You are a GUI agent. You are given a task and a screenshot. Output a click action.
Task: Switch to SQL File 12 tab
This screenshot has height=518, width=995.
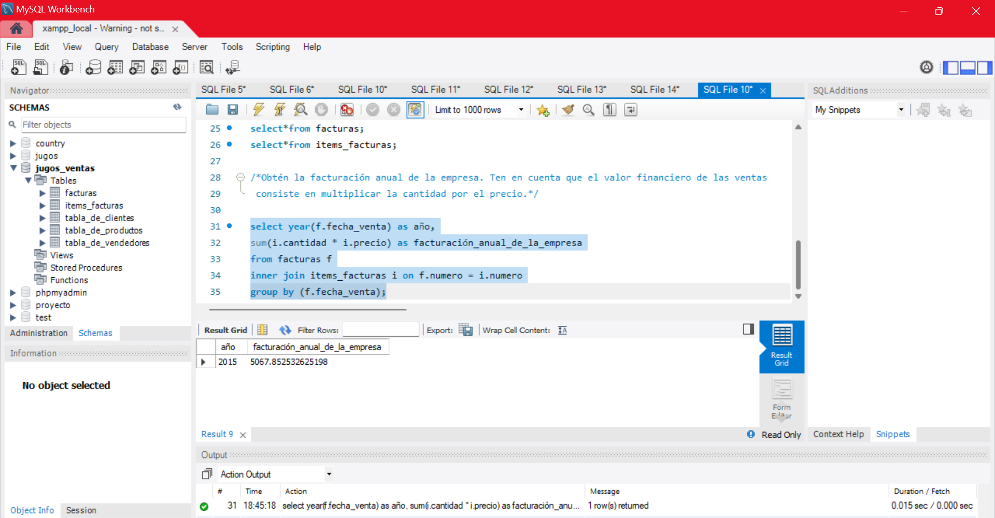point(508,90)
